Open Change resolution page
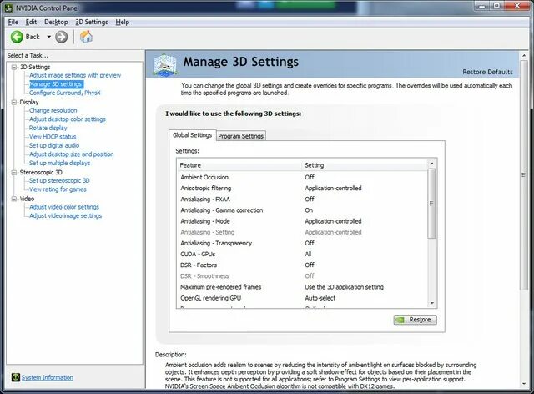This screenshot has height=394, width=534. click(53, 110)
